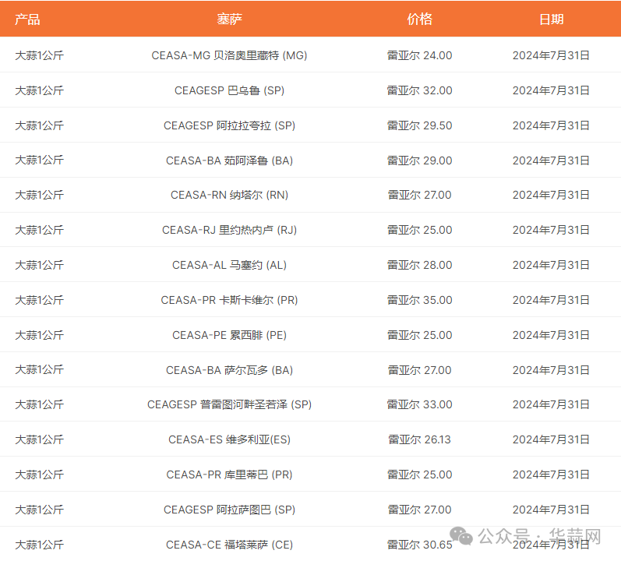
Task: Click the 纳塔尔 (RN) row price 27.00
Action: 419,195
